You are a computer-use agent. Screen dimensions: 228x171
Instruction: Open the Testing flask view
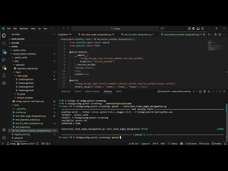pyautogui.click(x=4, y=75)
